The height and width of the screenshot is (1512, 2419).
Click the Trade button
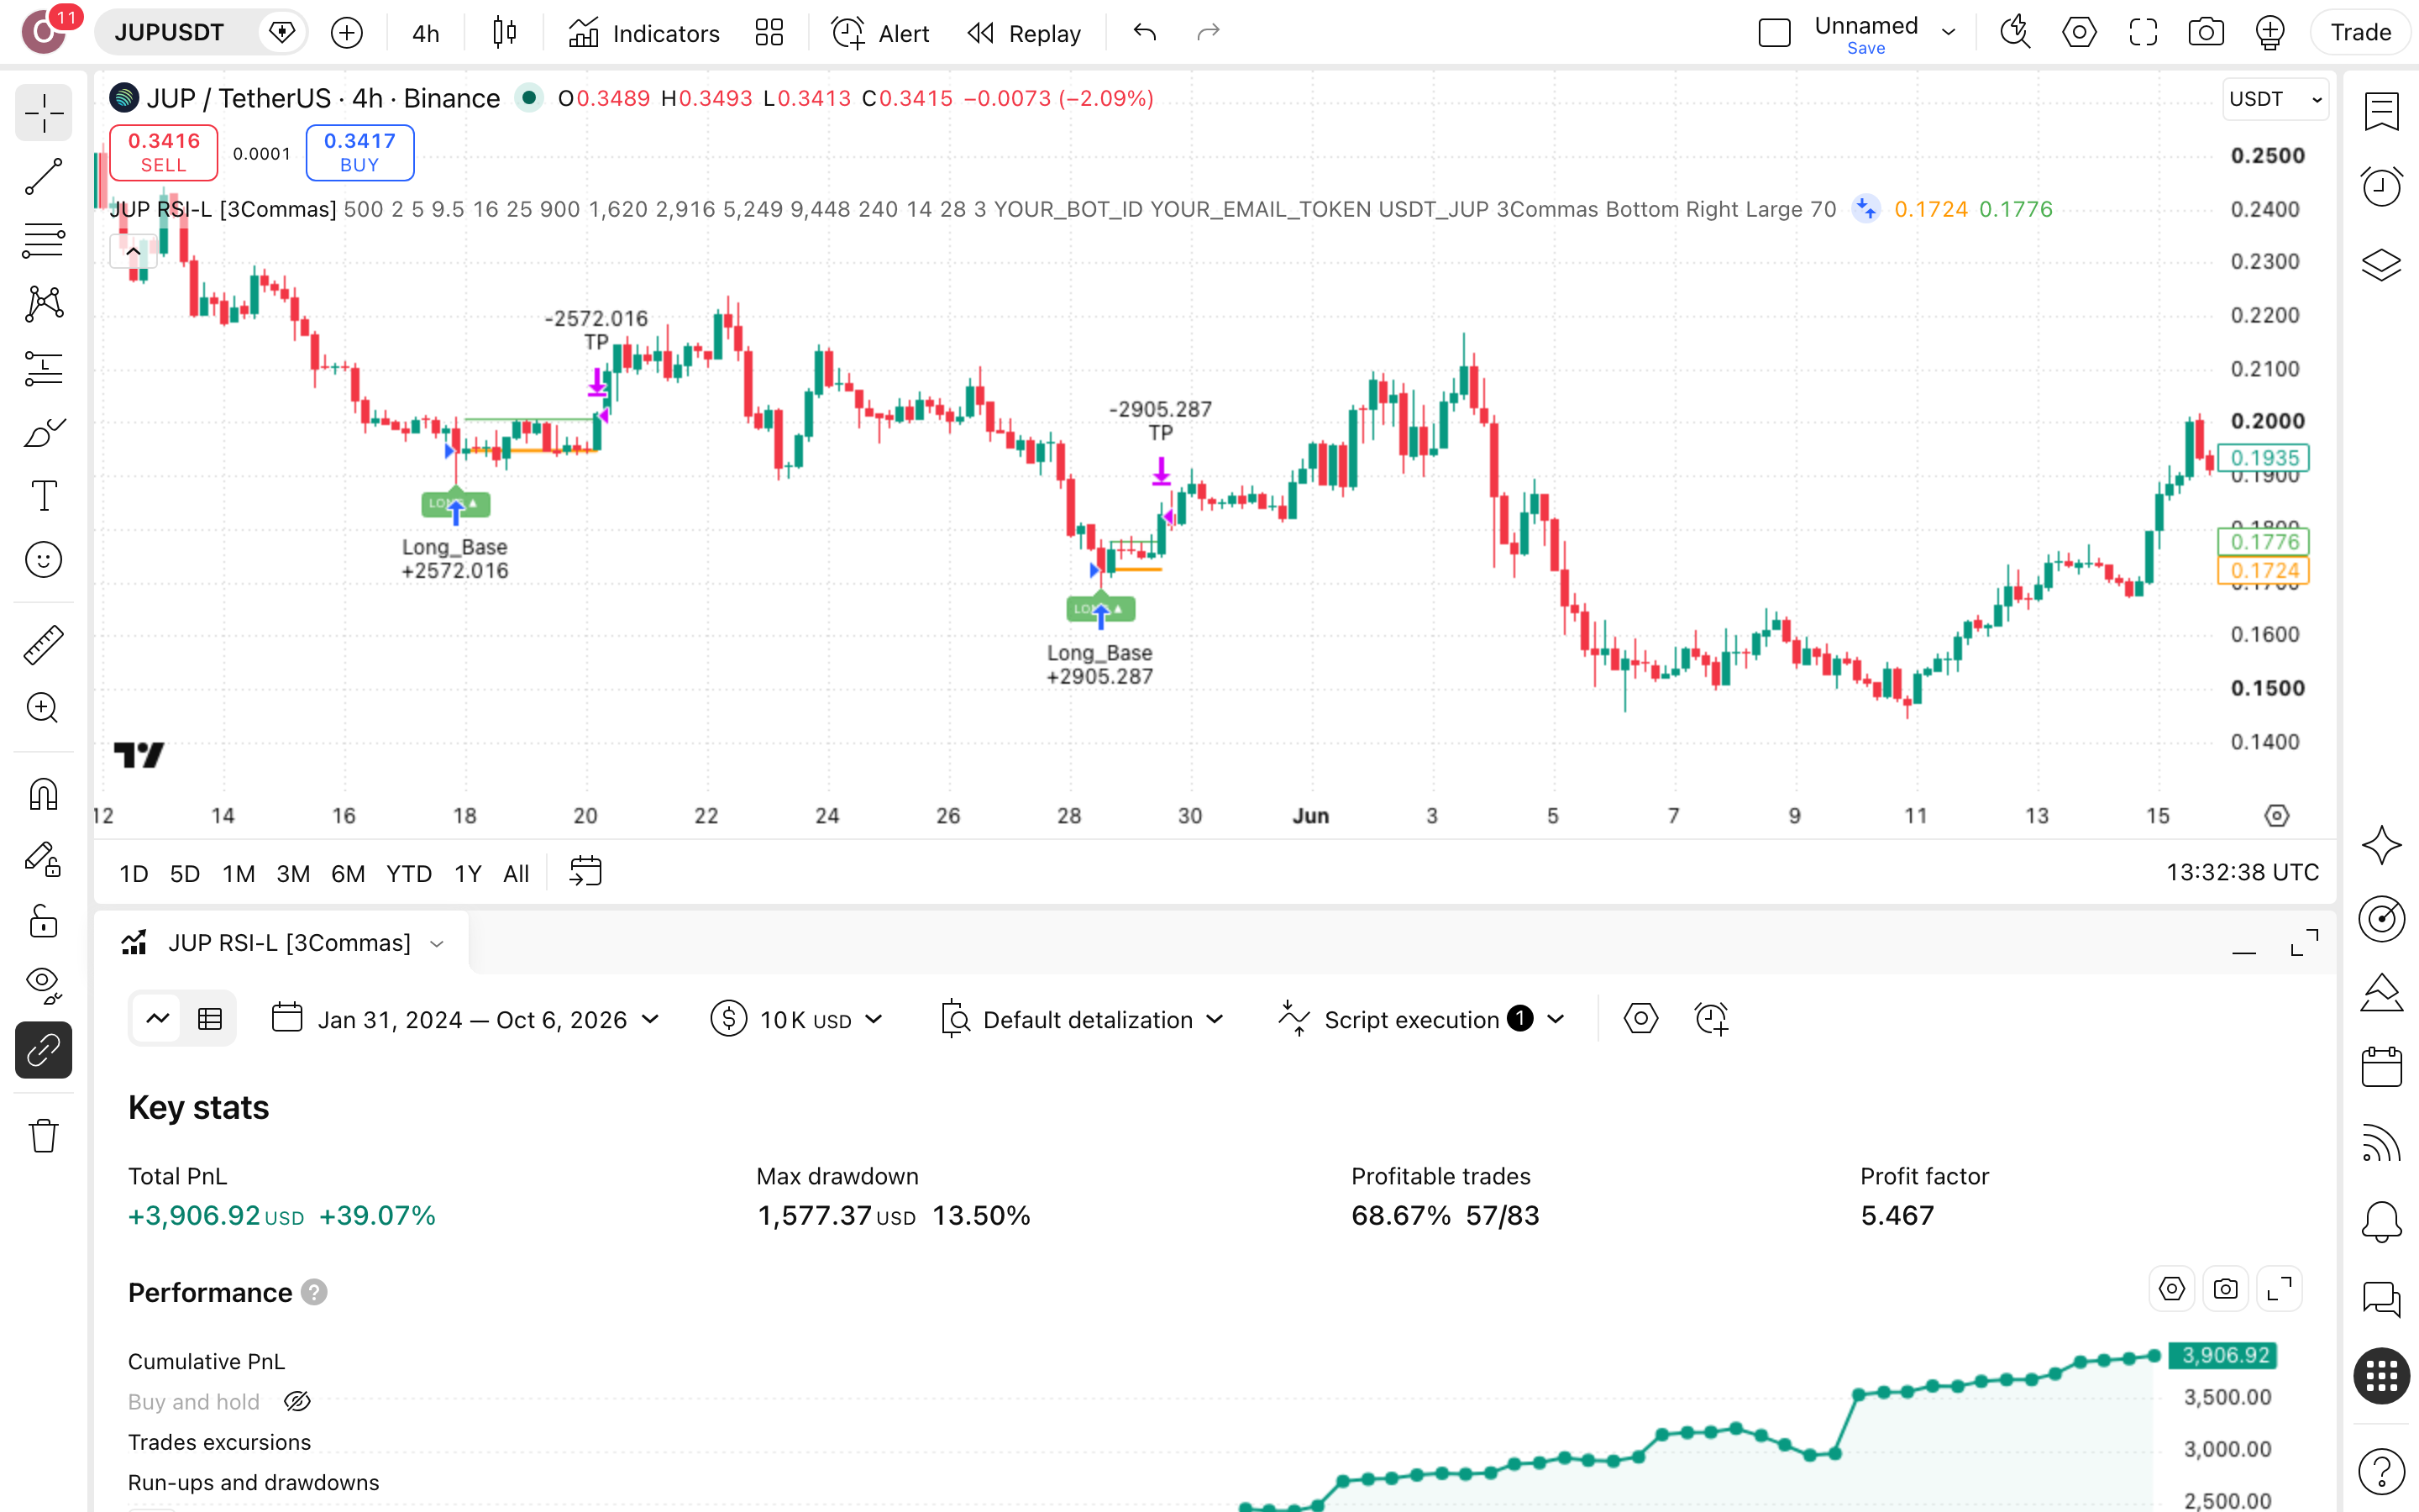pyautogui.click(x=2360, y=33)
